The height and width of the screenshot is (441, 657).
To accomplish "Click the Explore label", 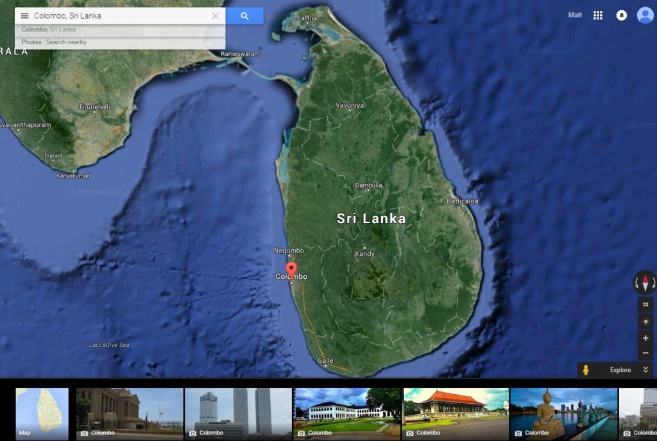I will (x=620, y=370).
